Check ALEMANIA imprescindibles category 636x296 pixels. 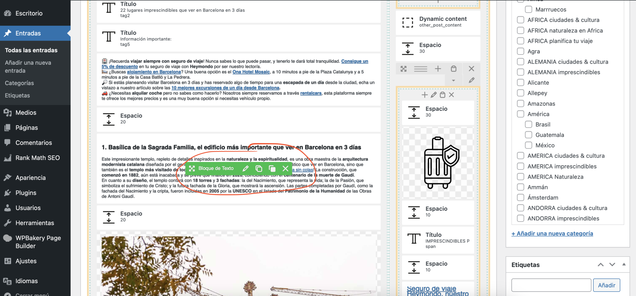pos(520,72)
